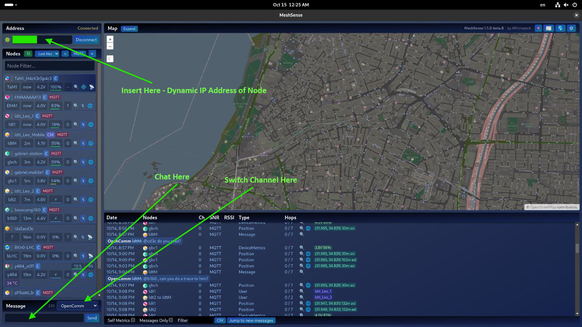Click the Node Filter input field
Image resolution: width=582 pixels, height=327 pixels.
(50, 66)
